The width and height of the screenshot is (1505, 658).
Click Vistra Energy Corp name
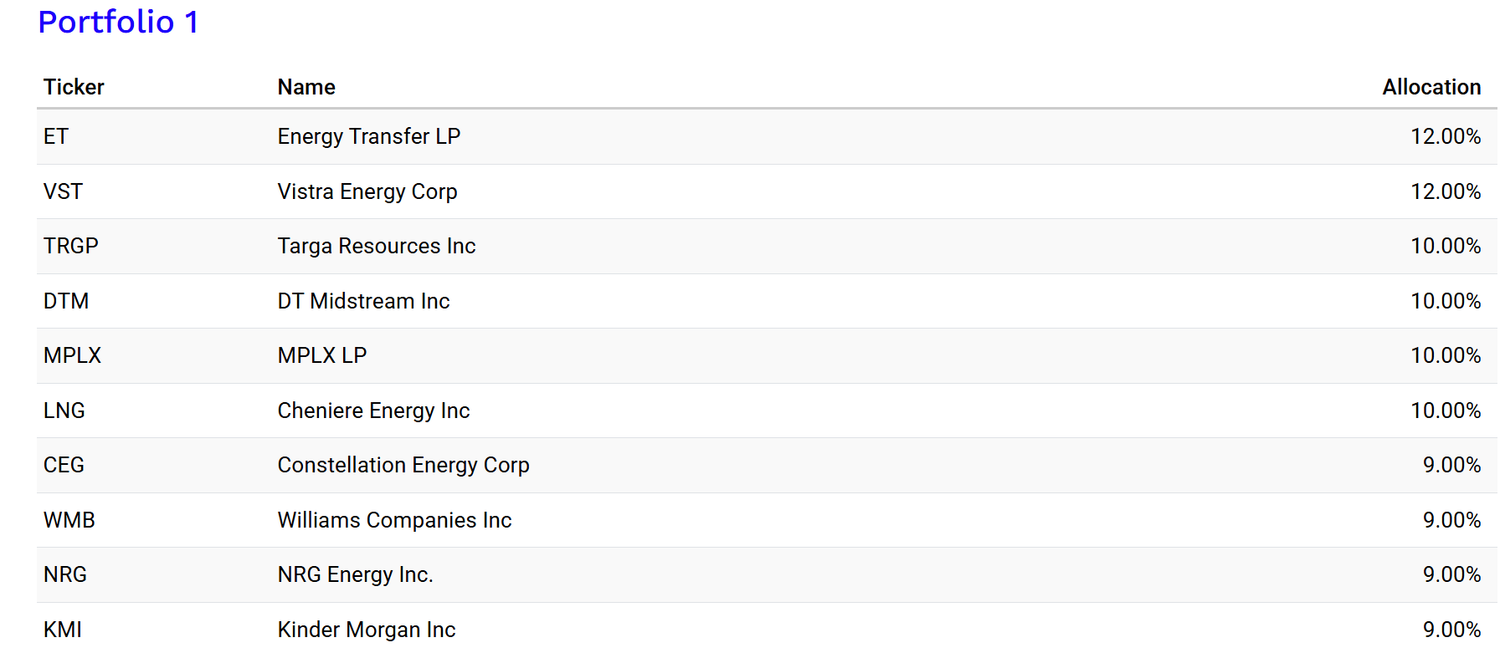(367, 191)
